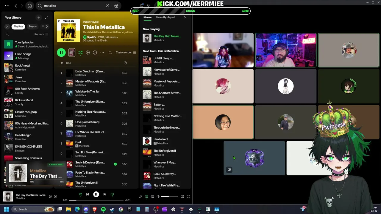Toggle shuffle in the bottom player bar
Viewport: 381px width, 214px height.
pyautogui.click(x=80, y=194)
